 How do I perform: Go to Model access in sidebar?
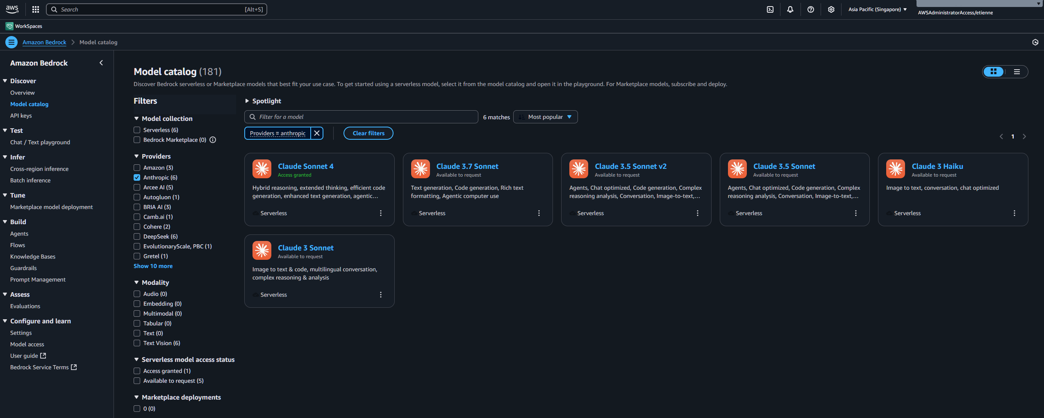coord(27,344)
